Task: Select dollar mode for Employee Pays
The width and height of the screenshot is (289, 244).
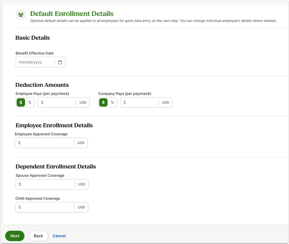Action: tap(21, 103)
